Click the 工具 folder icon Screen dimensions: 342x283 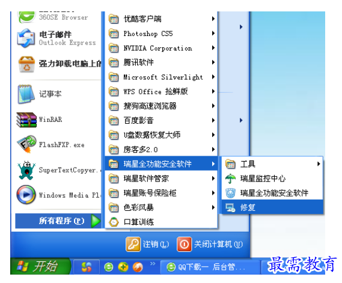pos(231,164)
